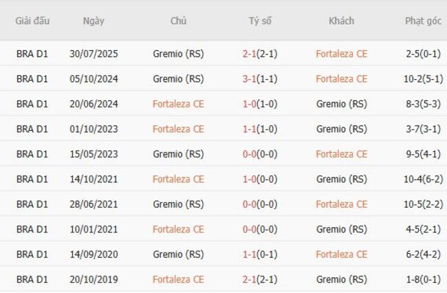Open the 2-1 score of the 30/07/2025 match

click(250, 54)
